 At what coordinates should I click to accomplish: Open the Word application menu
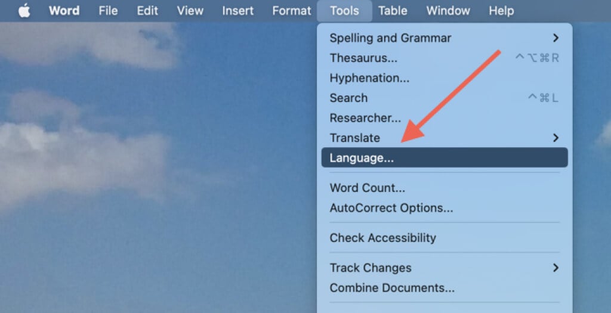64,11
